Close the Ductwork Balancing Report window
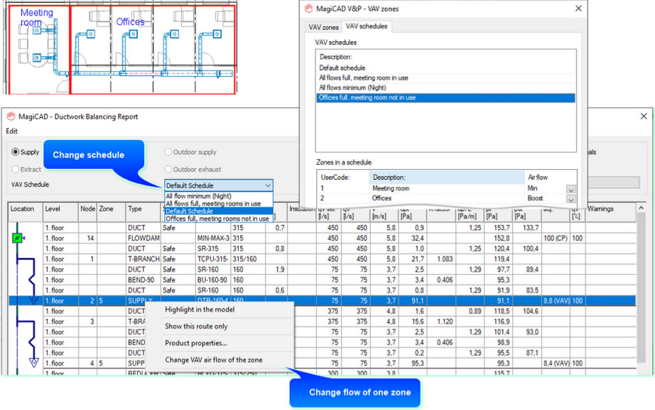 point(644,117)
